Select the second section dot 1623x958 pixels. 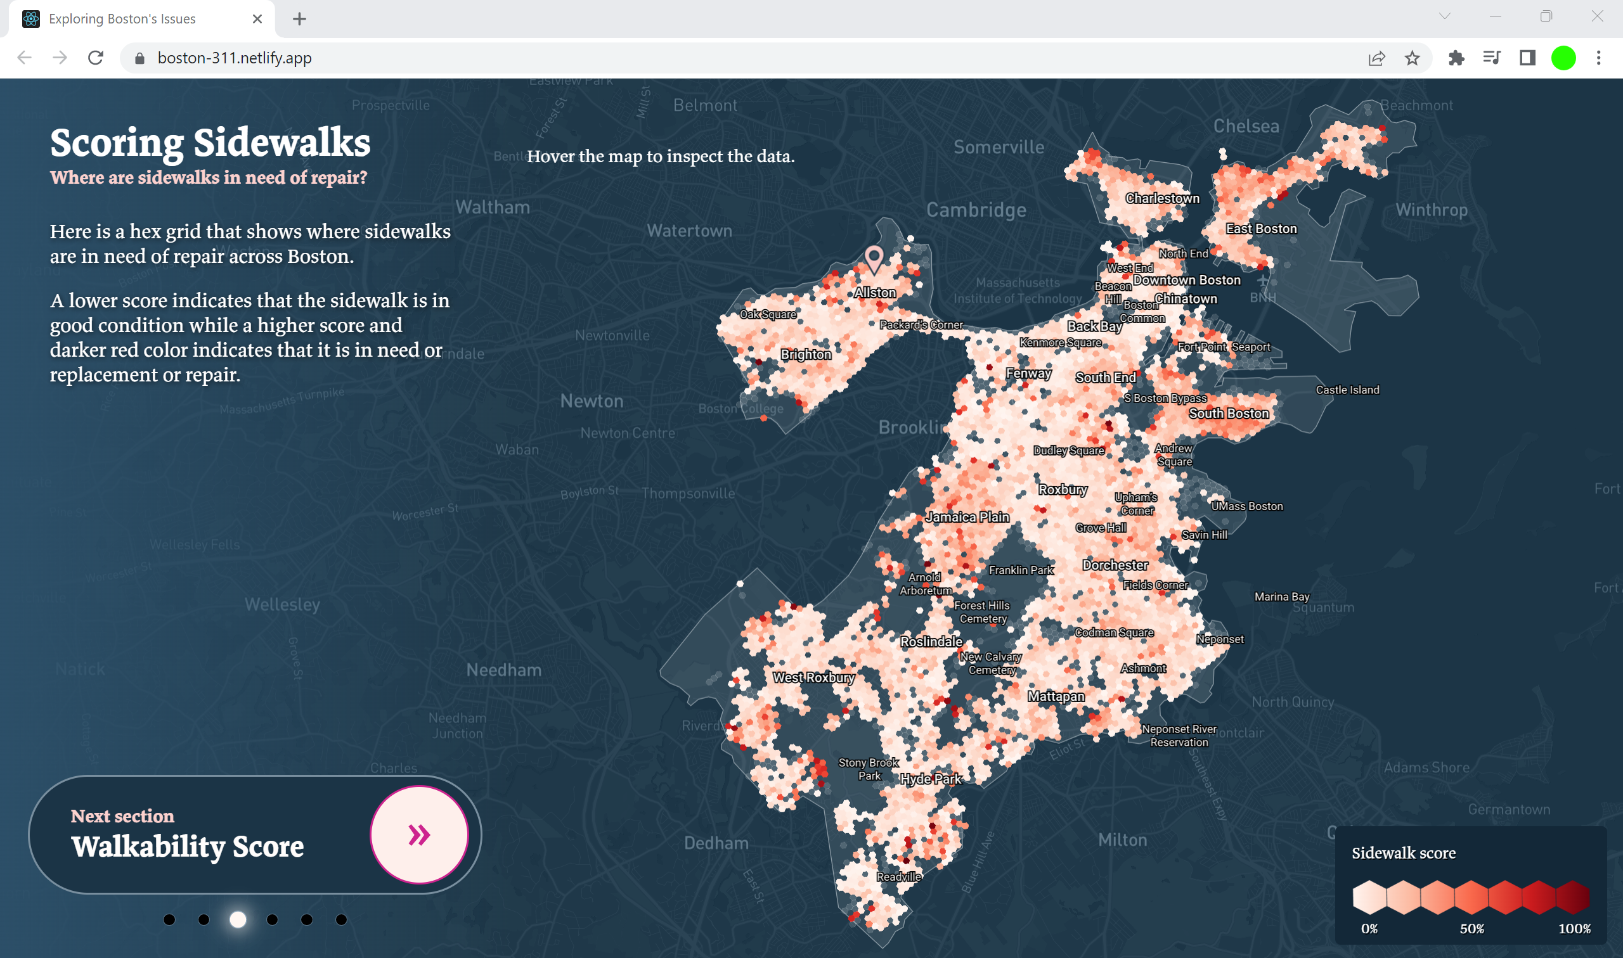204,919
